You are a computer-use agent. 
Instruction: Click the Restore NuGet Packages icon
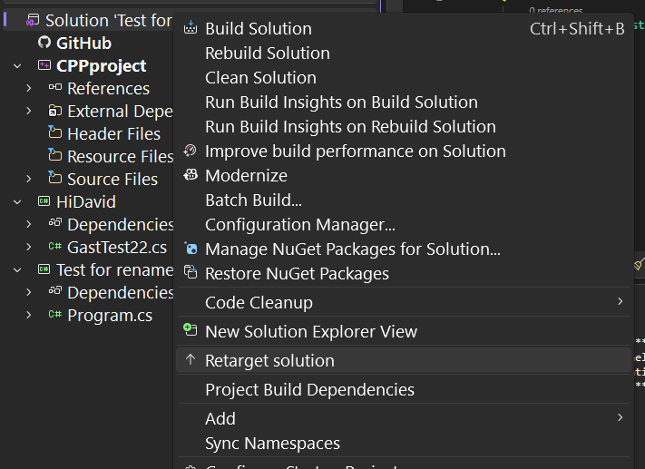point(190,272)
